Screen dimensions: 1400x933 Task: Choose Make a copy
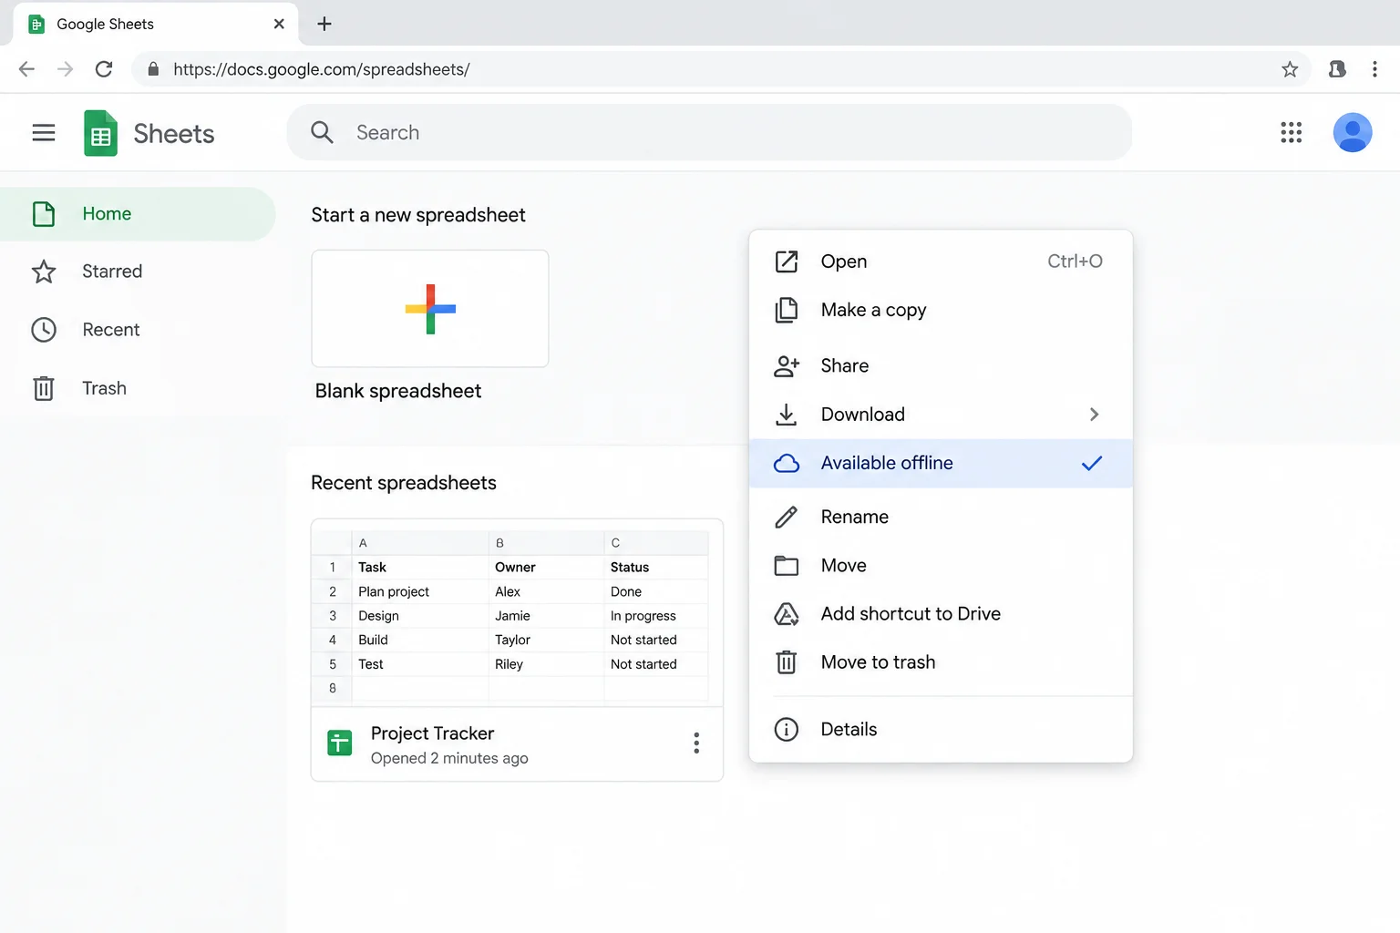[x=941, y=310]
